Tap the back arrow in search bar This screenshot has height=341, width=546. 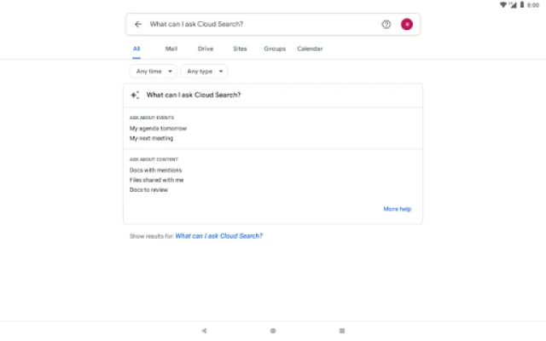pyautogui.click(x=138, y=24)
